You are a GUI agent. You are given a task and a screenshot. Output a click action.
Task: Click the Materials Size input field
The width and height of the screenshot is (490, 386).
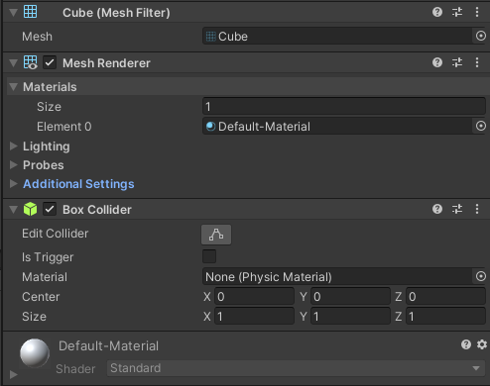pyautogui.click(x=344, y=106)
